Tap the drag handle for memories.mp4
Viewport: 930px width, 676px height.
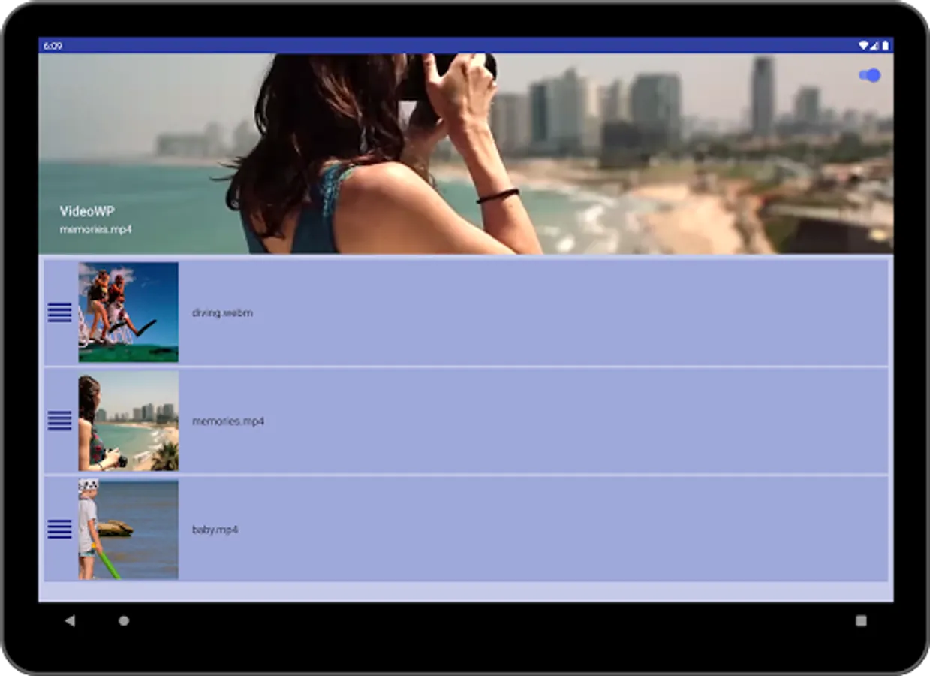(59, 421)
